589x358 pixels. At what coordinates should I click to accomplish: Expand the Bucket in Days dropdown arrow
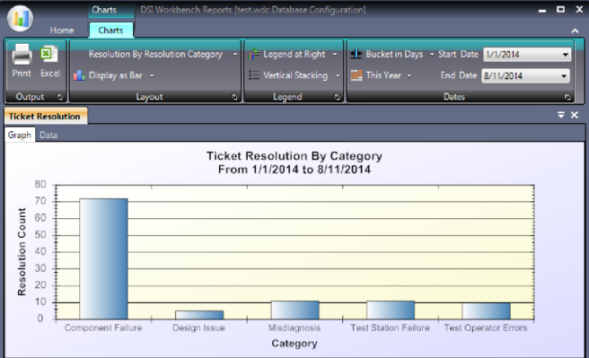pyautogui.click(x=432, y=55)
